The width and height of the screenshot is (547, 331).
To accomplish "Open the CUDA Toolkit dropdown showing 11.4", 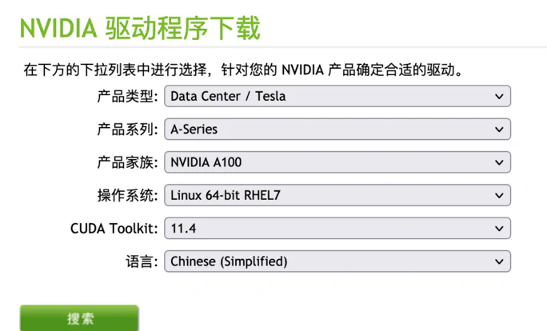I will tap(336, 229).
